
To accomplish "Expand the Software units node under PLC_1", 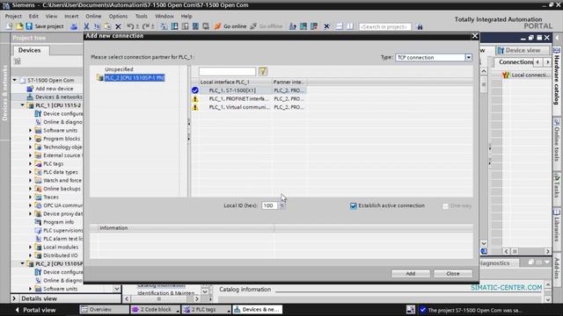I will coord(30,131).
